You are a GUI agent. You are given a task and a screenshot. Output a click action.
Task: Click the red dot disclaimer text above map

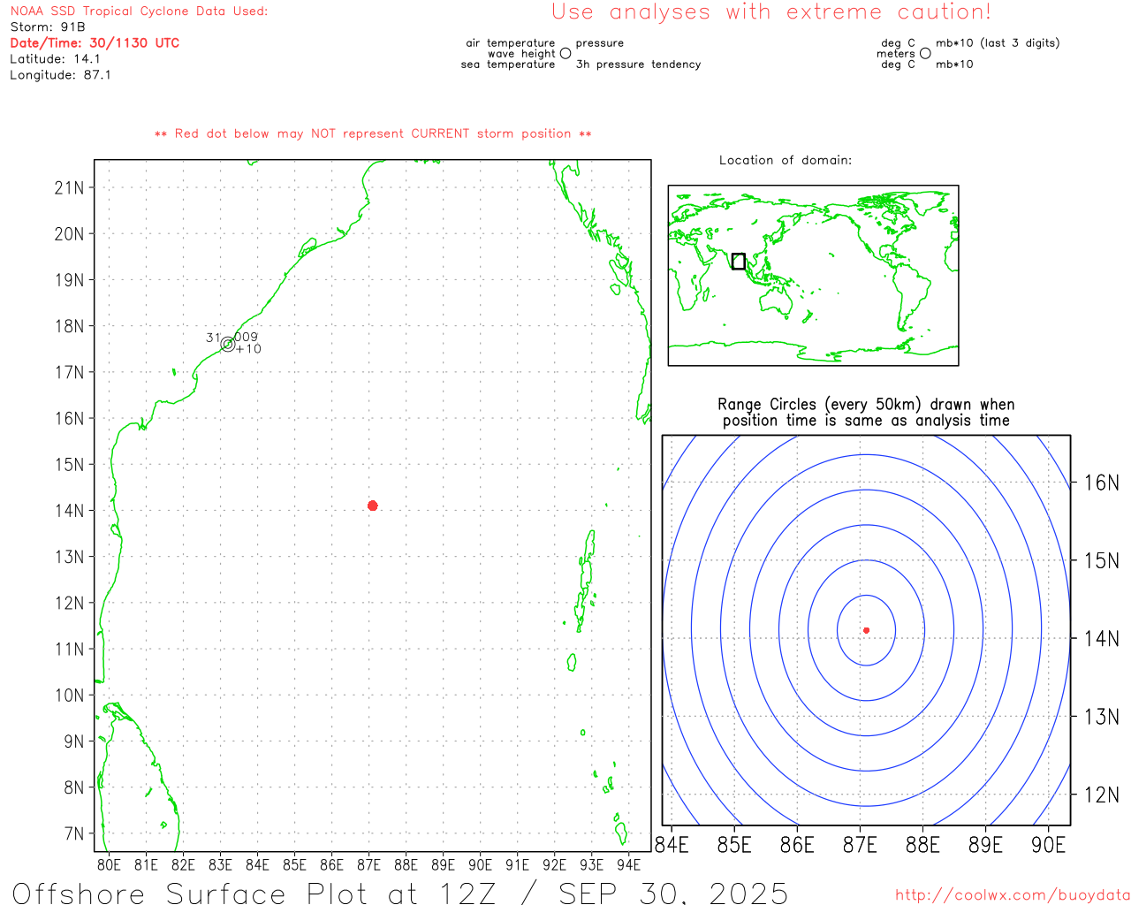coord(373,133)
